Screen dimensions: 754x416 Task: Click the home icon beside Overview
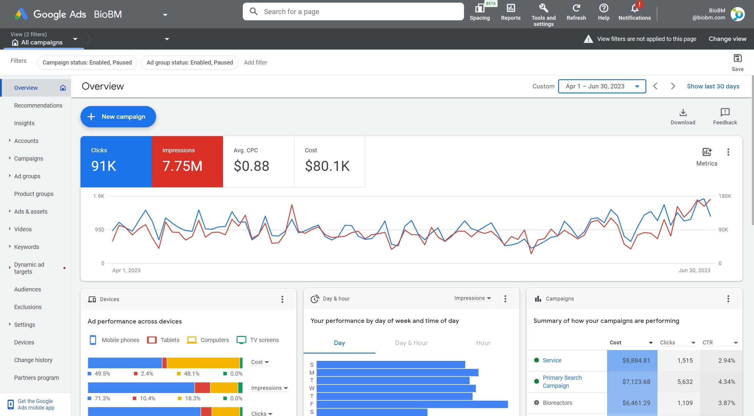pos(63,88)
